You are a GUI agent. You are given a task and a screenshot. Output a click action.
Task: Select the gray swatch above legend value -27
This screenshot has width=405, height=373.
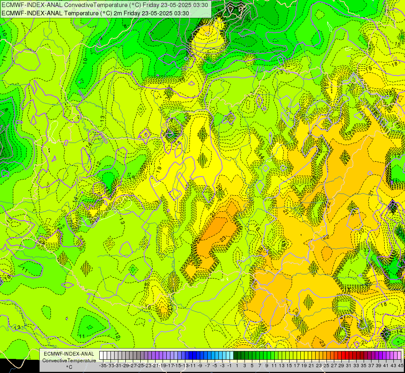[131, 356]
